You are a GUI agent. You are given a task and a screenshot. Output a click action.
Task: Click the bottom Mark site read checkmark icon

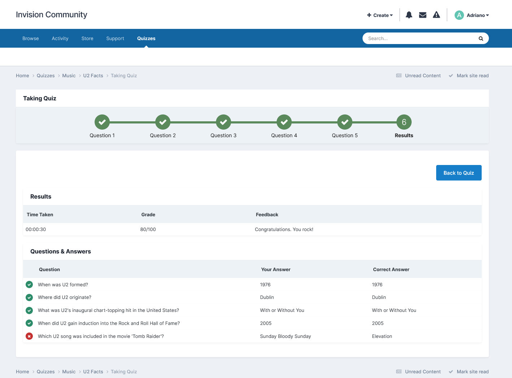coord(451,372)
